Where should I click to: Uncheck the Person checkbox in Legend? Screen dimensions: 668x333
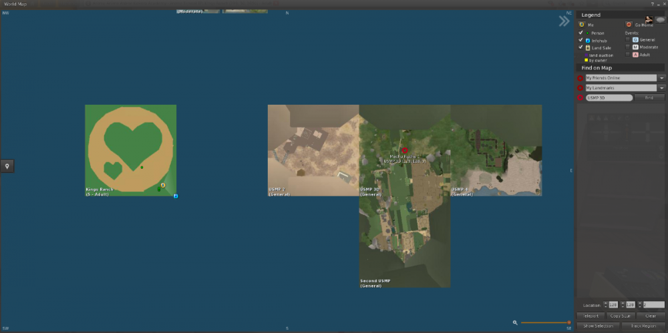click(581, 33)
